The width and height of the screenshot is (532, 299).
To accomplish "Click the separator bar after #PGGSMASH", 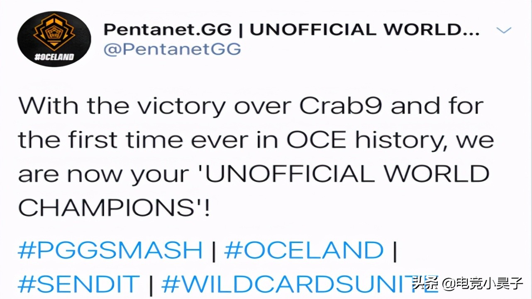I will 213,250.
